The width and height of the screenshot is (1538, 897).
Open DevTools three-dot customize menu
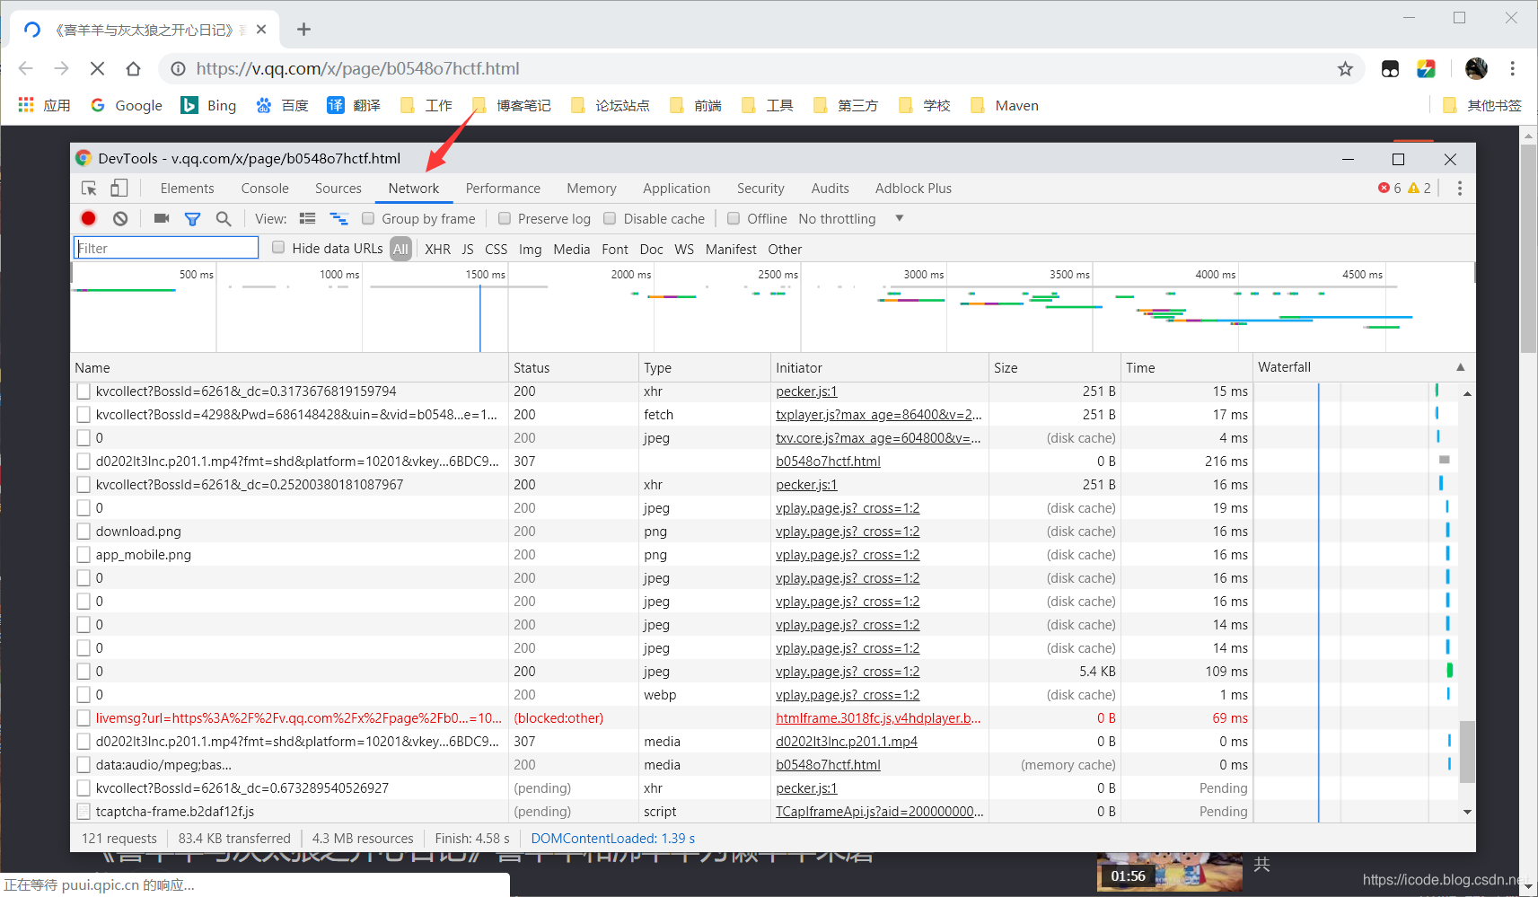tap(1459, 189)
